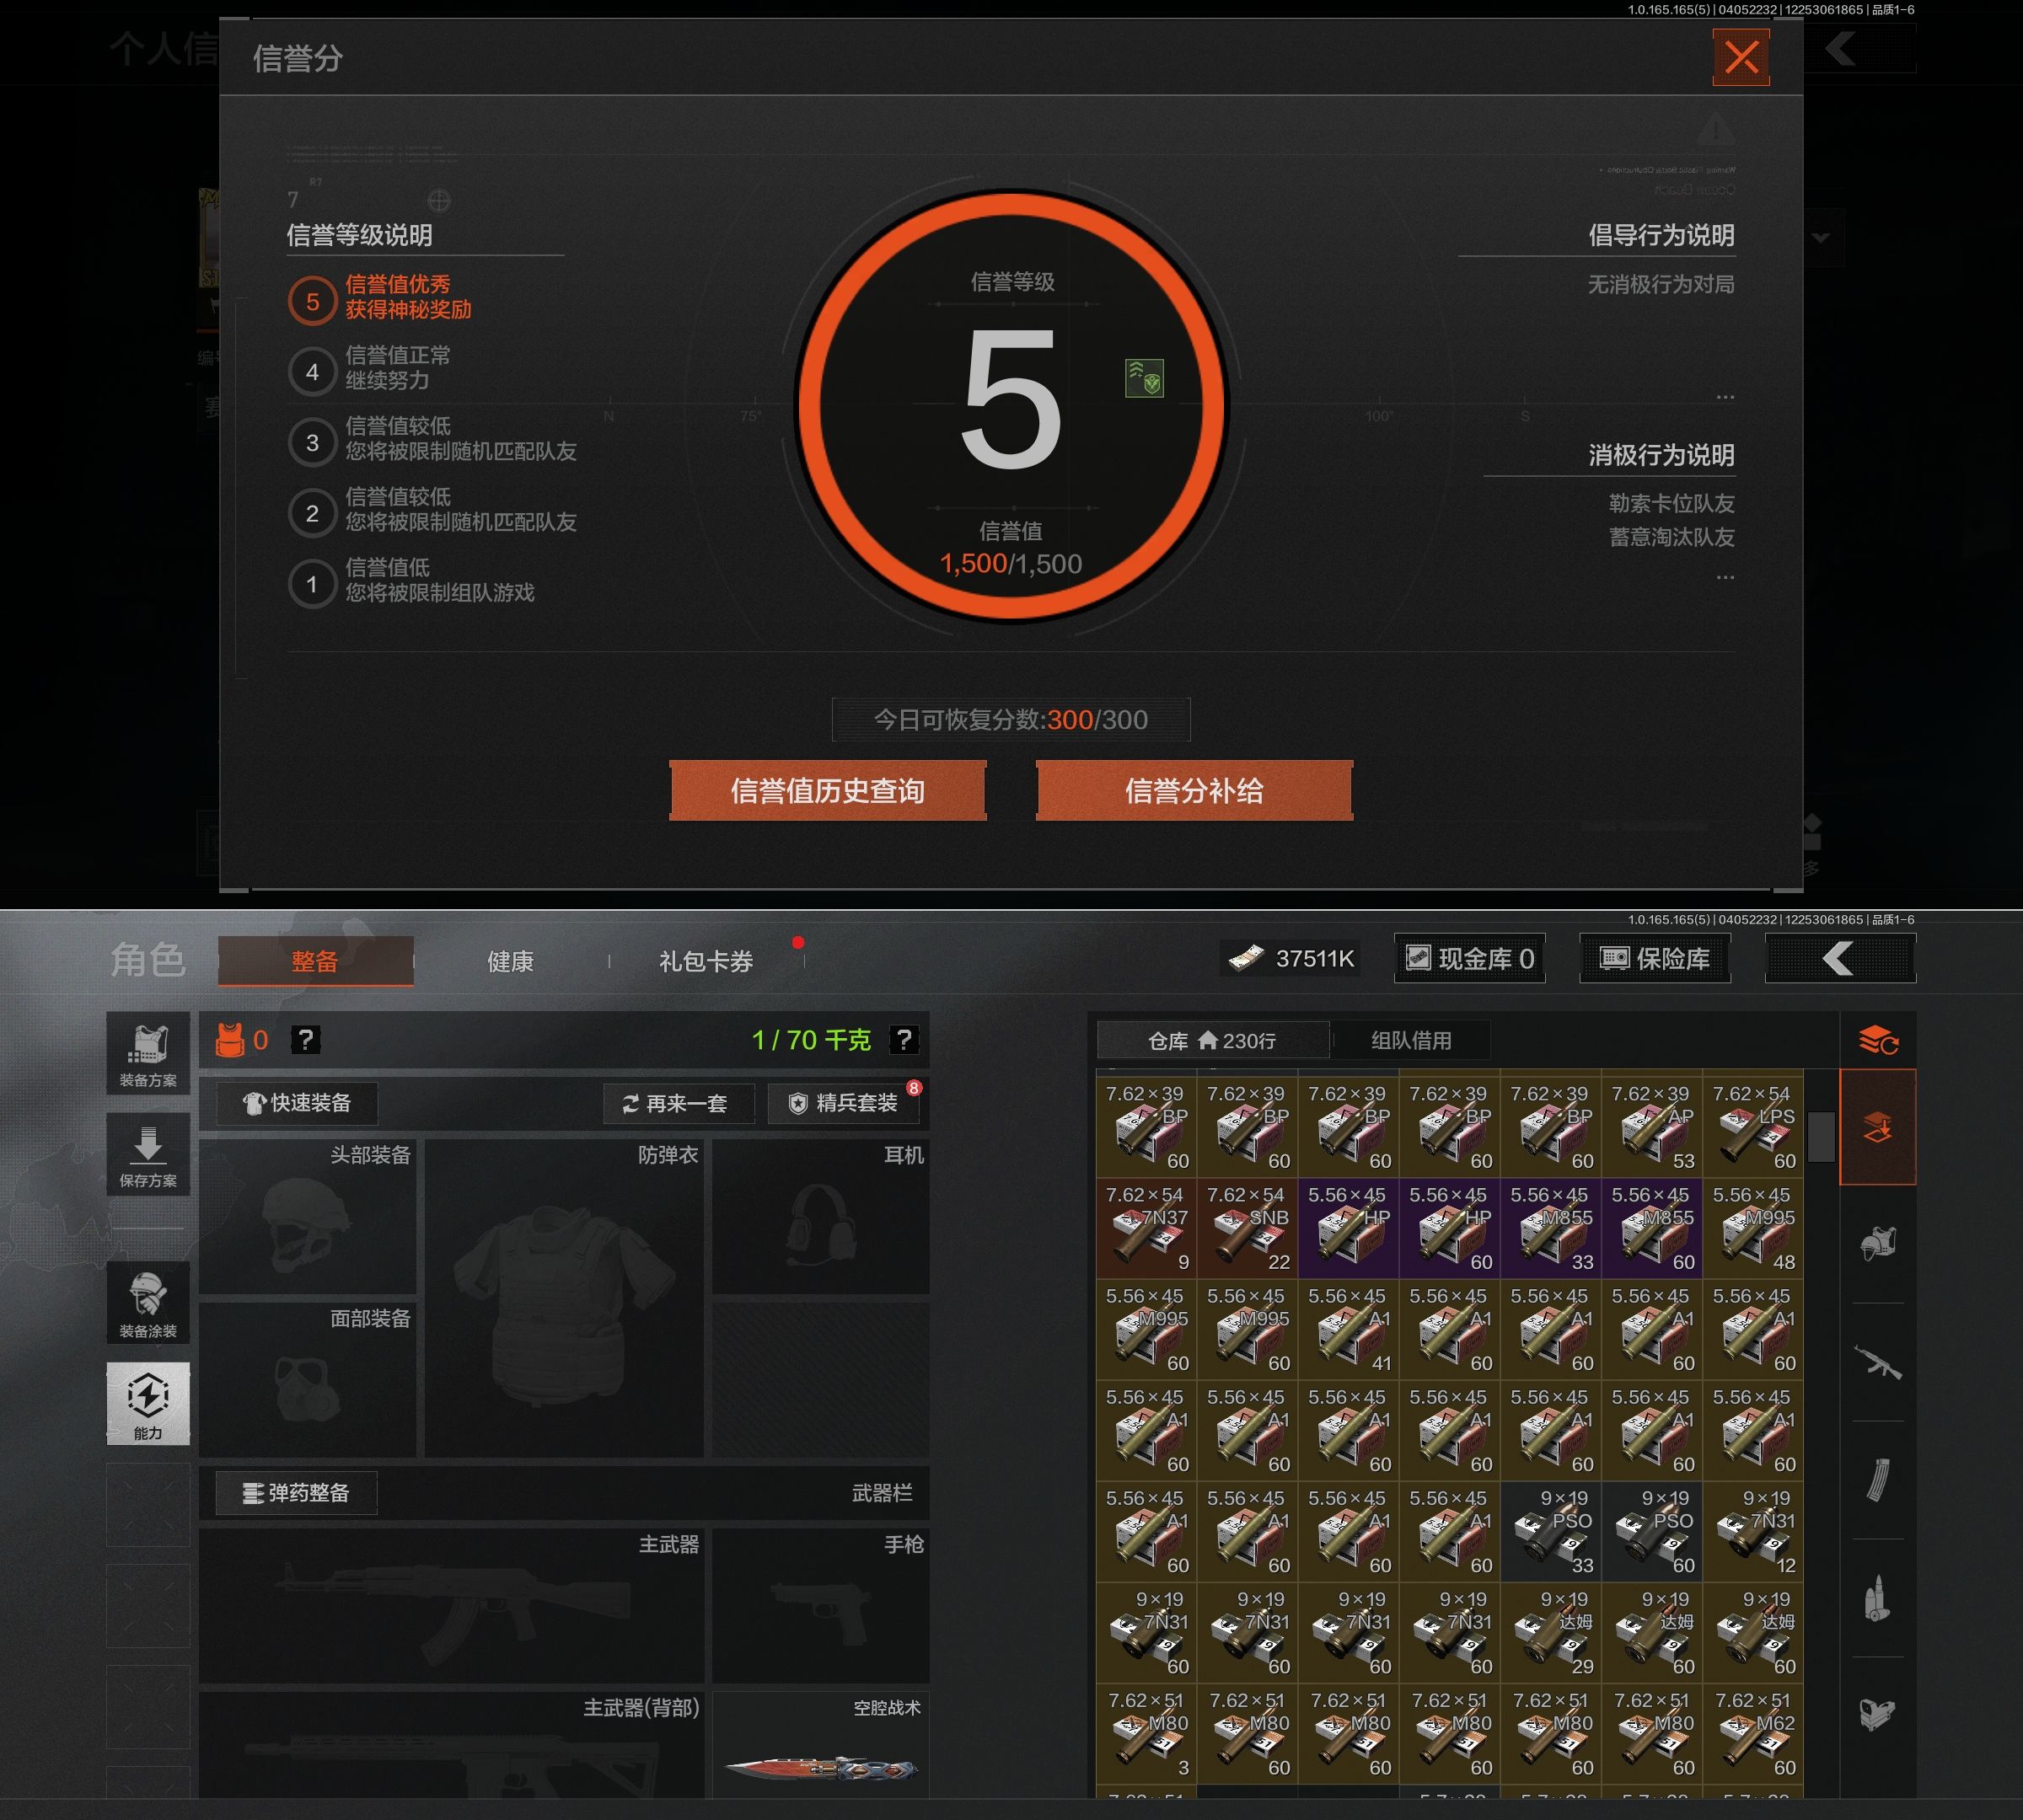The height and width of the screenshot is (1820, 2023).
Task: Click the armor and helmet filter icon
Action: click(x=1878, y=1244)
